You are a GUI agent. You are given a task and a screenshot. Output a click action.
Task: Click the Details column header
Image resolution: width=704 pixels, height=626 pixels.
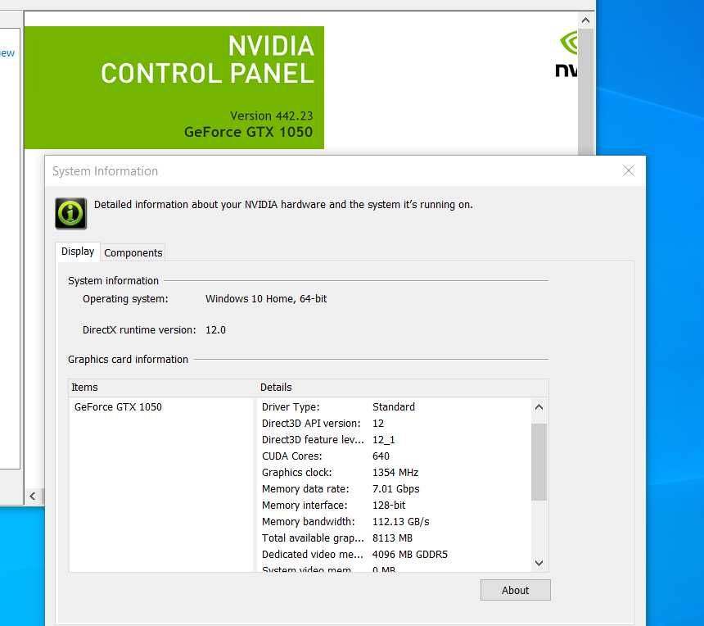403,388
